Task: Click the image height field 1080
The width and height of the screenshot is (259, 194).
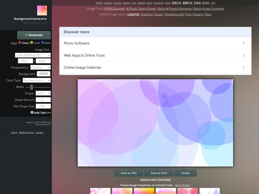Action: pyautogui.click(x=43, y=61)
